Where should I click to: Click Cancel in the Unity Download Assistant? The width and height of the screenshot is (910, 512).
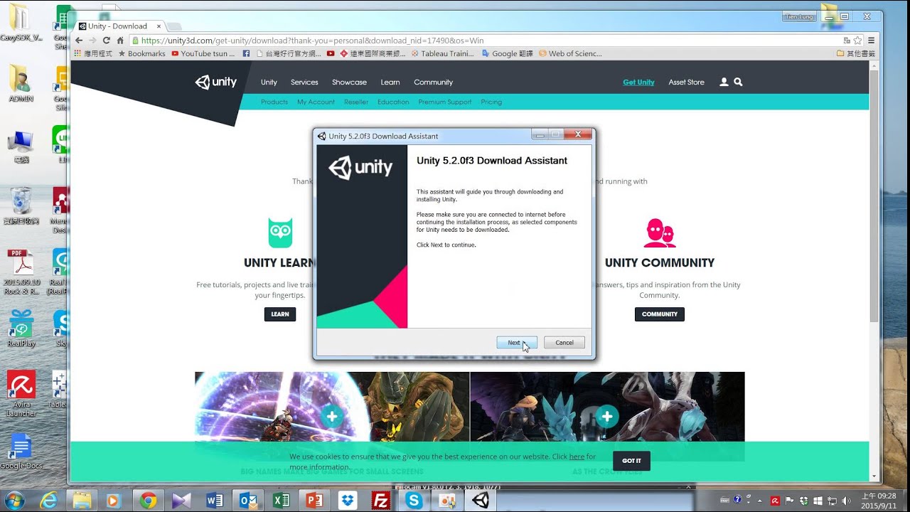click(564, 343)
